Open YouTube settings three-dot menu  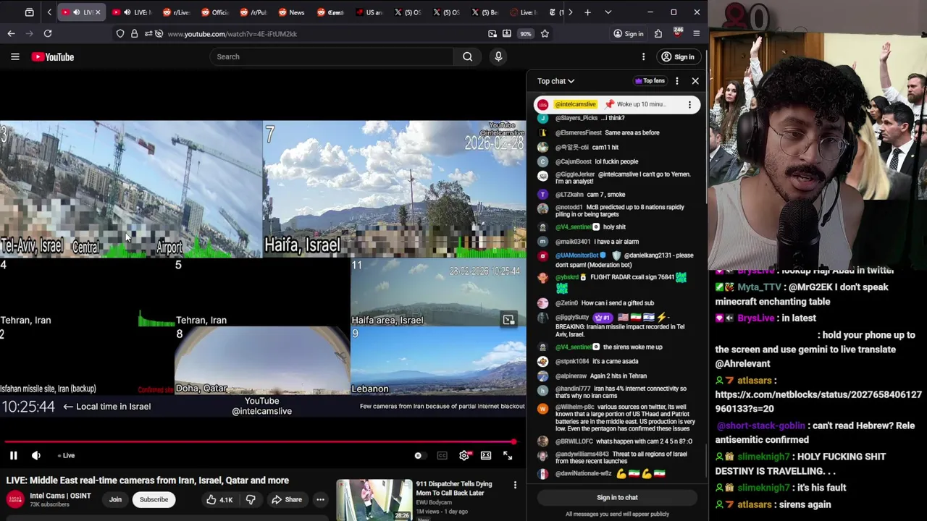tap(643, 56)
